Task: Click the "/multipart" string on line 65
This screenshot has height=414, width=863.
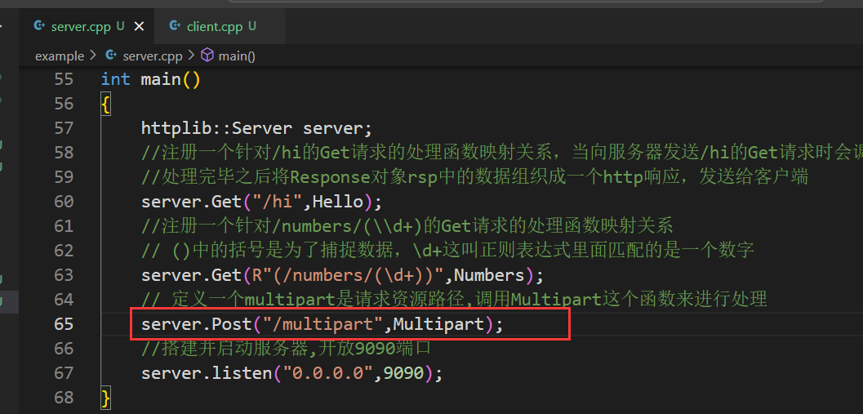Action: click(x=323, y=324)
